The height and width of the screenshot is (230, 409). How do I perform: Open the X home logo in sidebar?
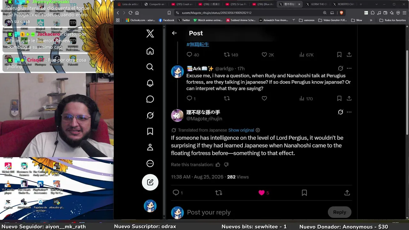(150, 34)
